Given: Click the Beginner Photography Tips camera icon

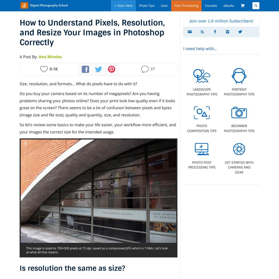Looking at the screenshot, I should coord(239,112).
